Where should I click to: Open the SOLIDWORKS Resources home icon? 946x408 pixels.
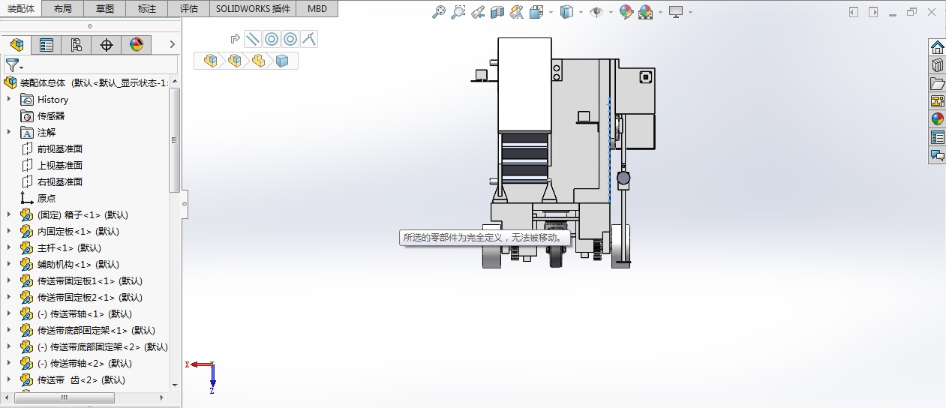[937, 48]
